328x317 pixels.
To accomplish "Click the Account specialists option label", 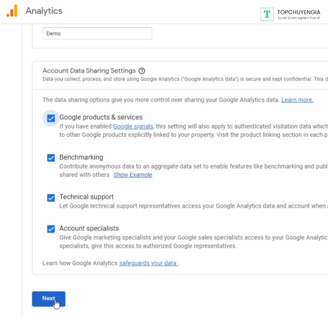I will (89, 228).
